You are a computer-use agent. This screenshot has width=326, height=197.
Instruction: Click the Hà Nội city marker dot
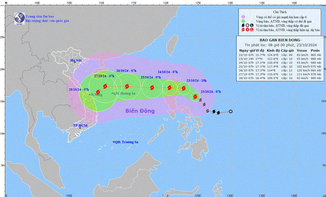[75, 62]
